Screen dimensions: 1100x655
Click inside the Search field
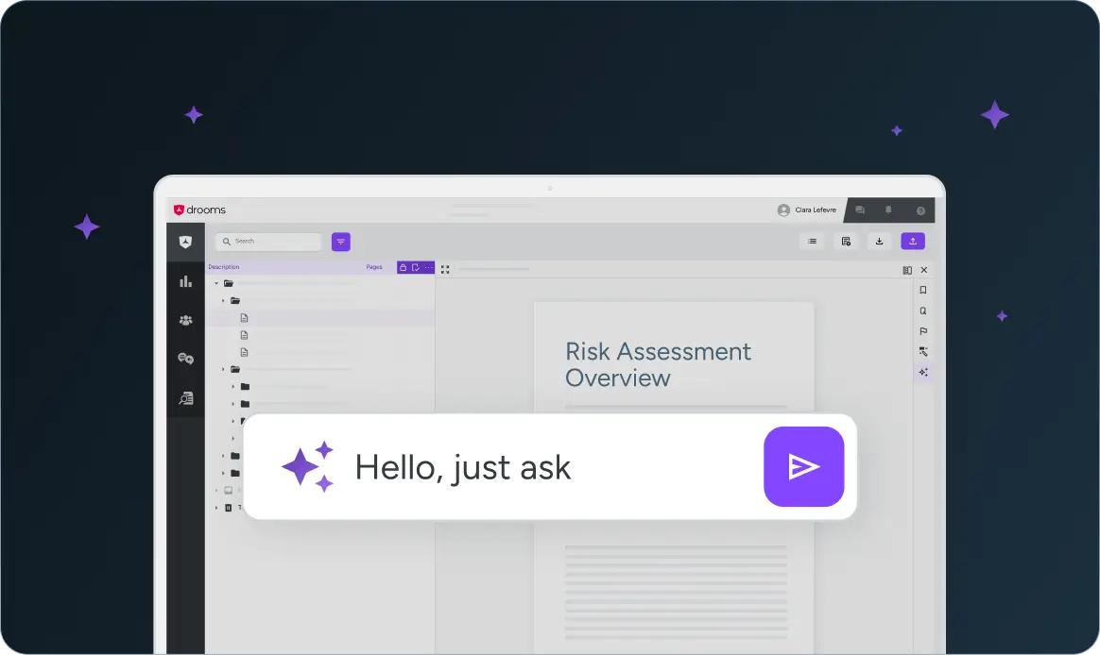pyautogui.click(x=268, y=242)
